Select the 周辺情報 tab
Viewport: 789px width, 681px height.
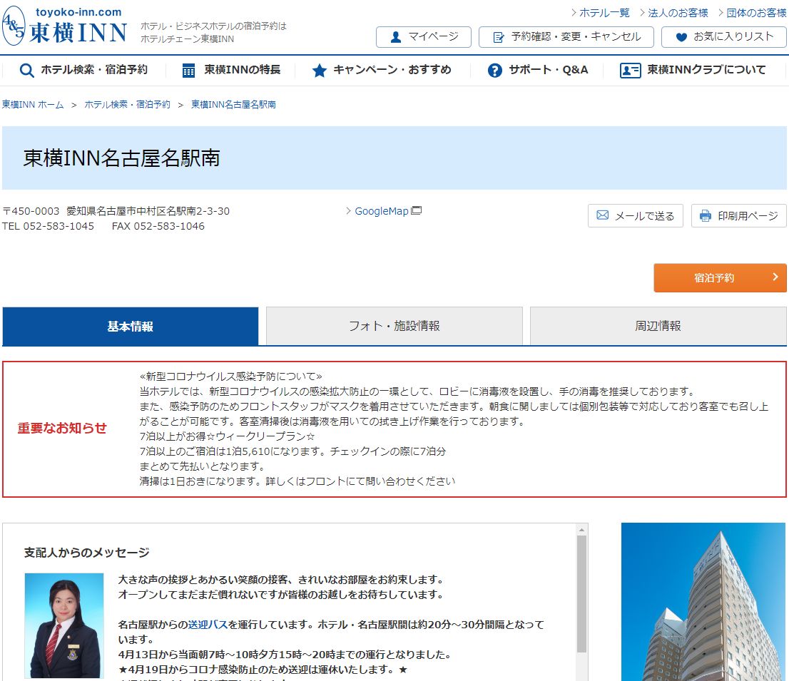658,326
